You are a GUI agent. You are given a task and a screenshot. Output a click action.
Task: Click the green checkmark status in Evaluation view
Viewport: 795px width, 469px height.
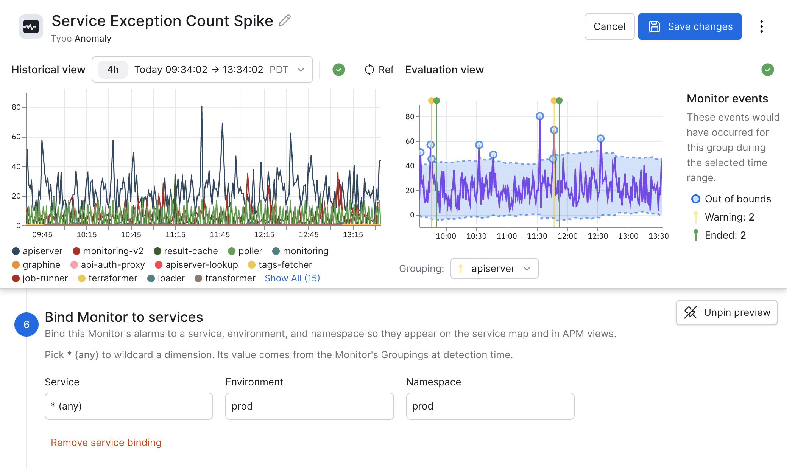(768, 70)
